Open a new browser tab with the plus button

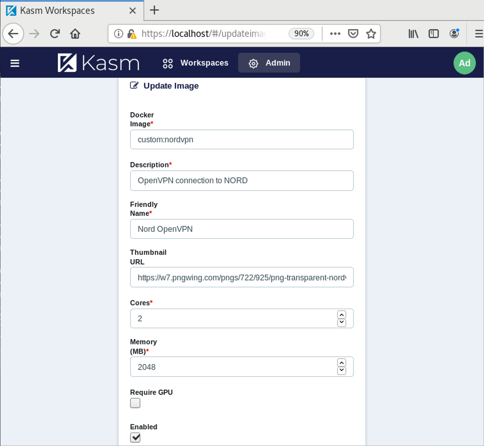[154, 10]
